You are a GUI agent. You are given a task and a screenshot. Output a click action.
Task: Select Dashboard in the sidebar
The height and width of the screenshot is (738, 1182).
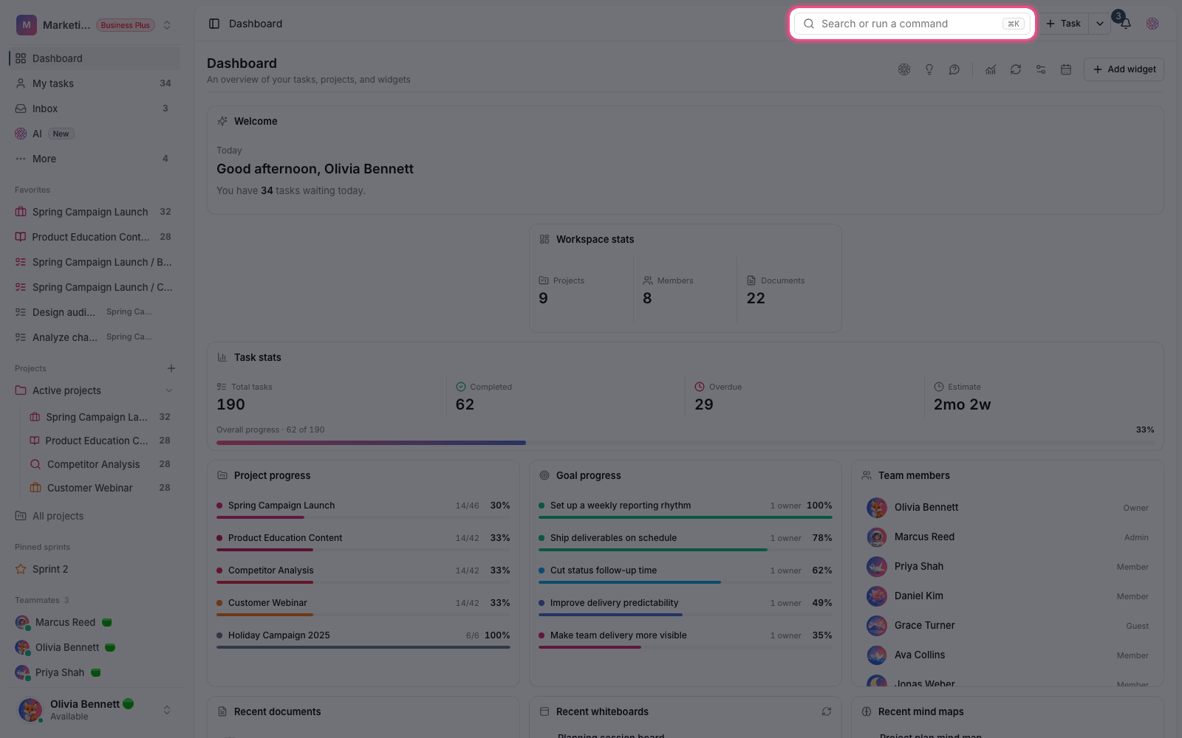coord(95,58)
